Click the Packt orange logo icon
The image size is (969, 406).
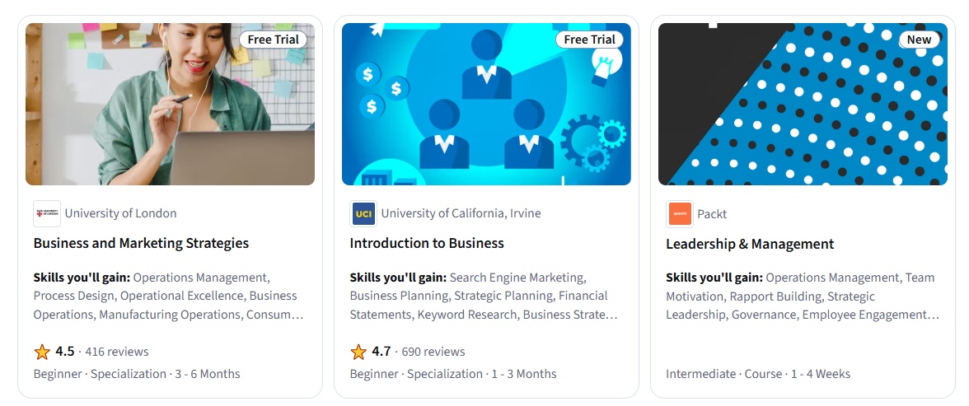click(x=679, y=214)
